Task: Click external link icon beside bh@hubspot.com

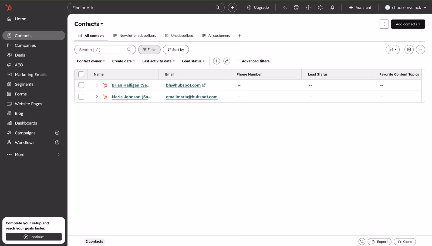Action: click(x=204, y=85)
